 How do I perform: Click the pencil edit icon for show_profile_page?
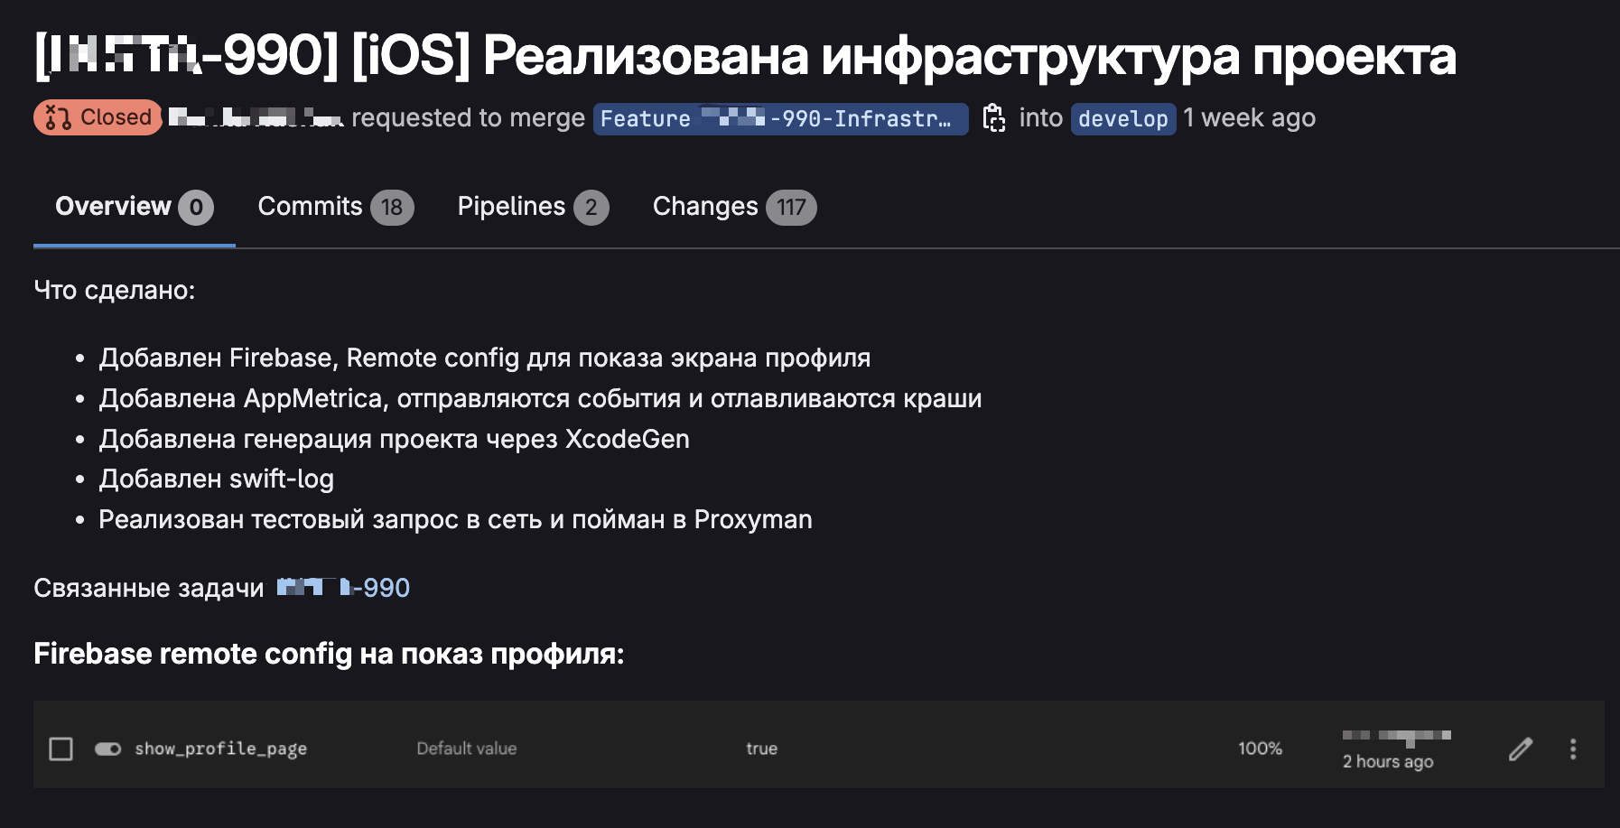coord(1521,749)
